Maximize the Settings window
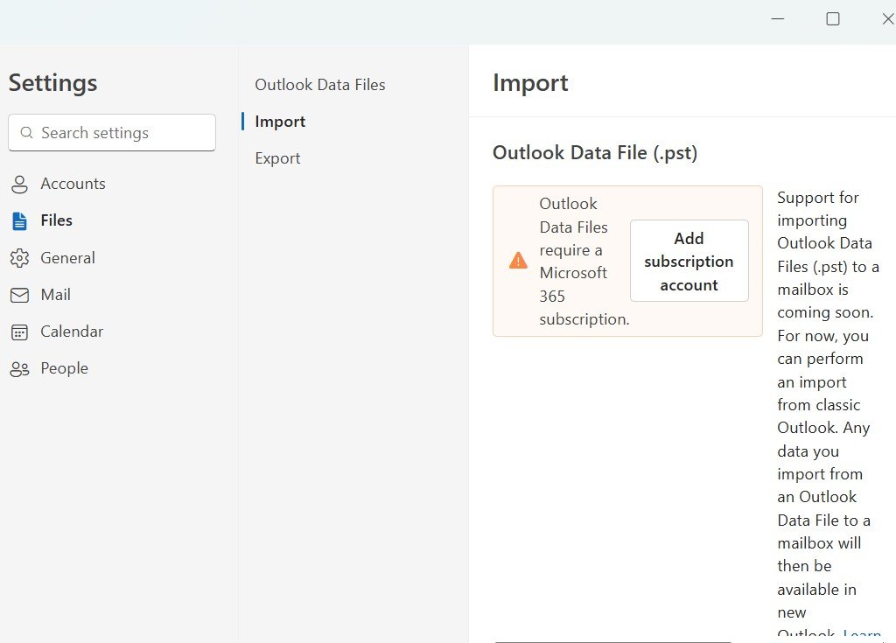 point(832,18)
